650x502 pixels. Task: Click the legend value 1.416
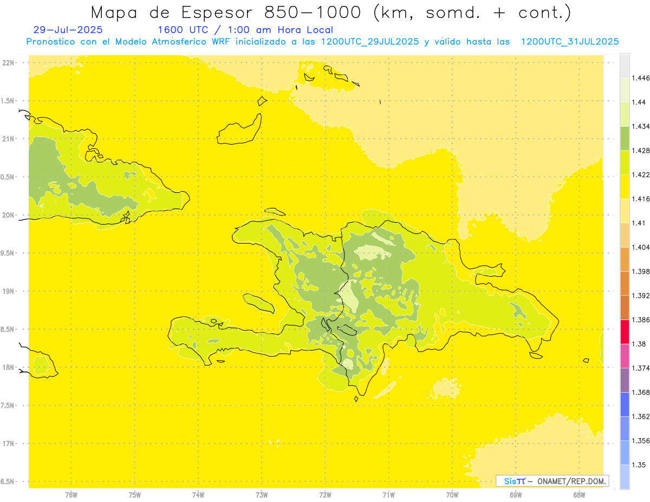pos(641,199)
